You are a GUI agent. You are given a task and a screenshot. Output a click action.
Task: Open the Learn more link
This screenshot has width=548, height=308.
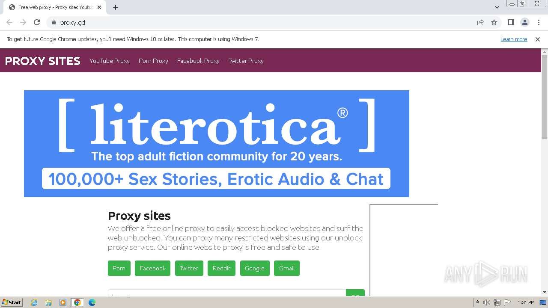pyautogui.click(x=514, y=39)
